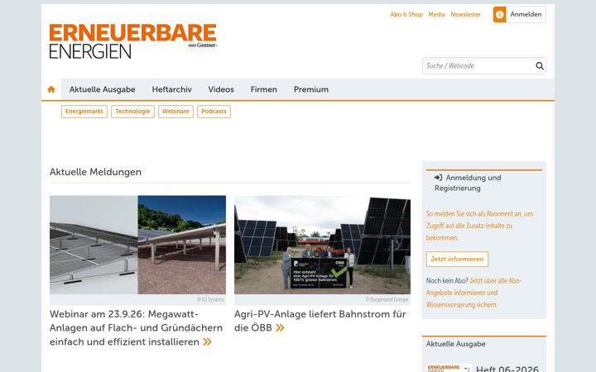Viewport: 596px width, 372px height.
Task: Open the Newsletter link
Action: [465, 14]
